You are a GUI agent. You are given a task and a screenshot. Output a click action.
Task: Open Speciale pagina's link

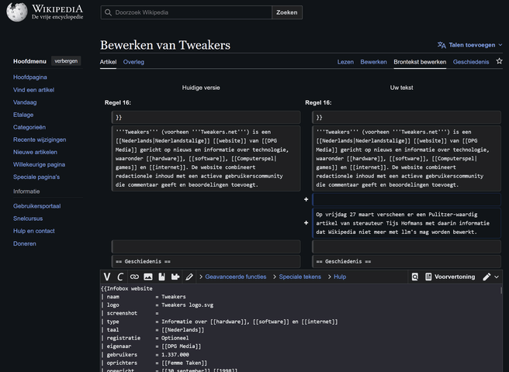[x=36, y=177]
